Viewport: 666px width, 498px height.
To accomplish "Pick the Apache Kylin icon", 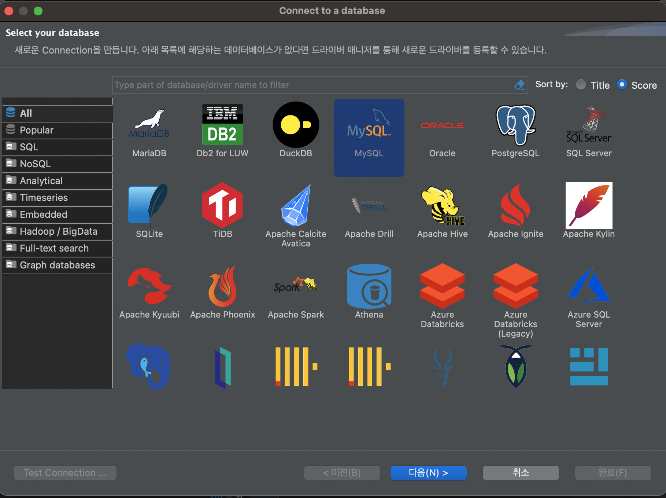I will [589, 205].
